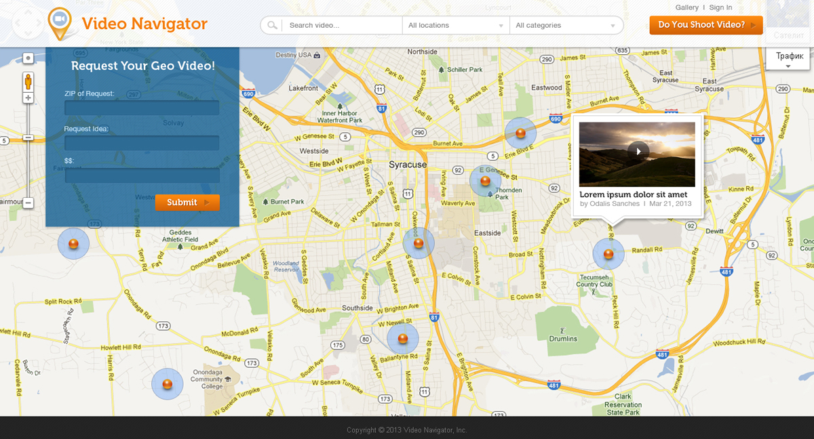Click the Drumlins map label
The height and width of the screenshot is (439, 814).
[563, 339]
